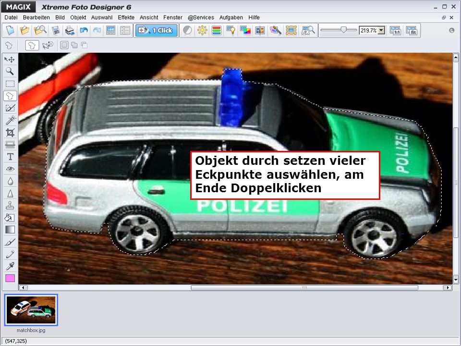Open the color spectrum correction icon
Screen dimensions: 461x346
[x=245, y=30]
